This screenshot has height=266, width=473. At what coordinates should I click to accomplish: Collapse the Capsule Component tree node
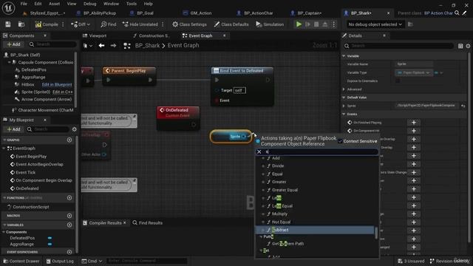click(9, 62)
